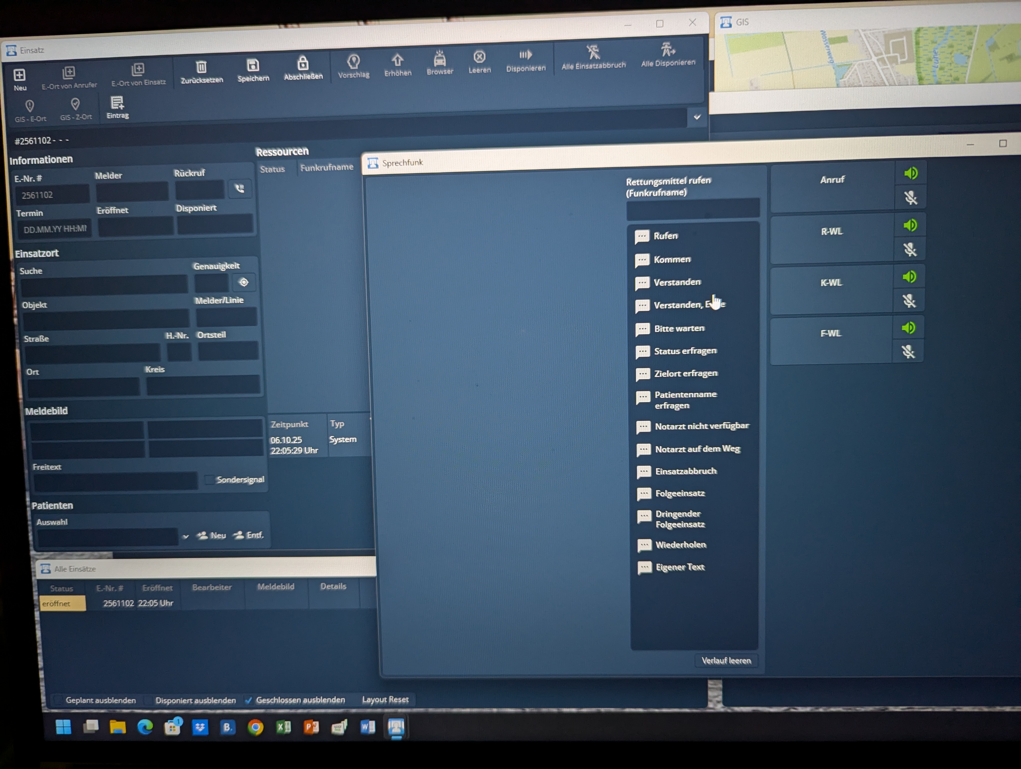Click the Rückruf phone callback icon

click(239, 188)
